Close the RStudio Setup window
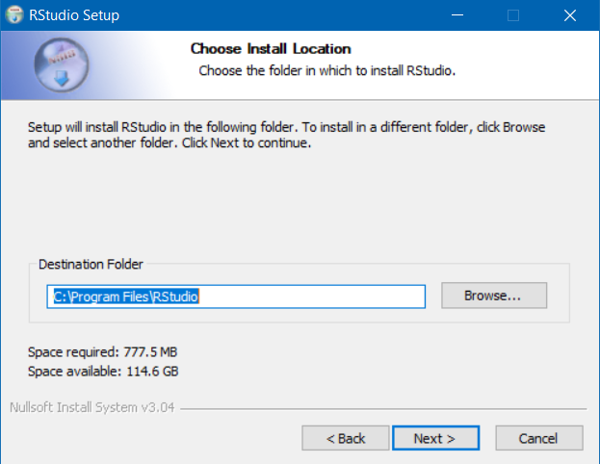600x464 pixels. point(570,15)
